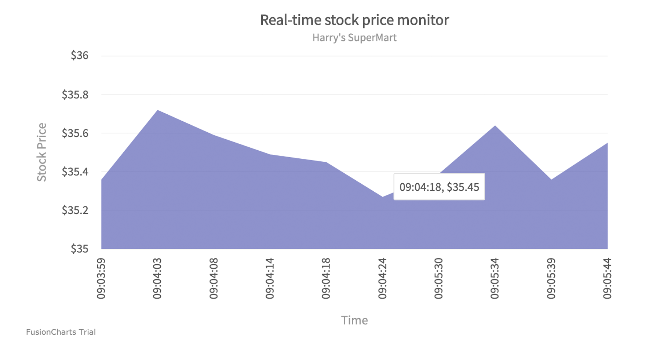Click the 09:04:14 x-axis label
Image resolution: width=667 pixels, height=349 pixels.
(x=270, y=278)
